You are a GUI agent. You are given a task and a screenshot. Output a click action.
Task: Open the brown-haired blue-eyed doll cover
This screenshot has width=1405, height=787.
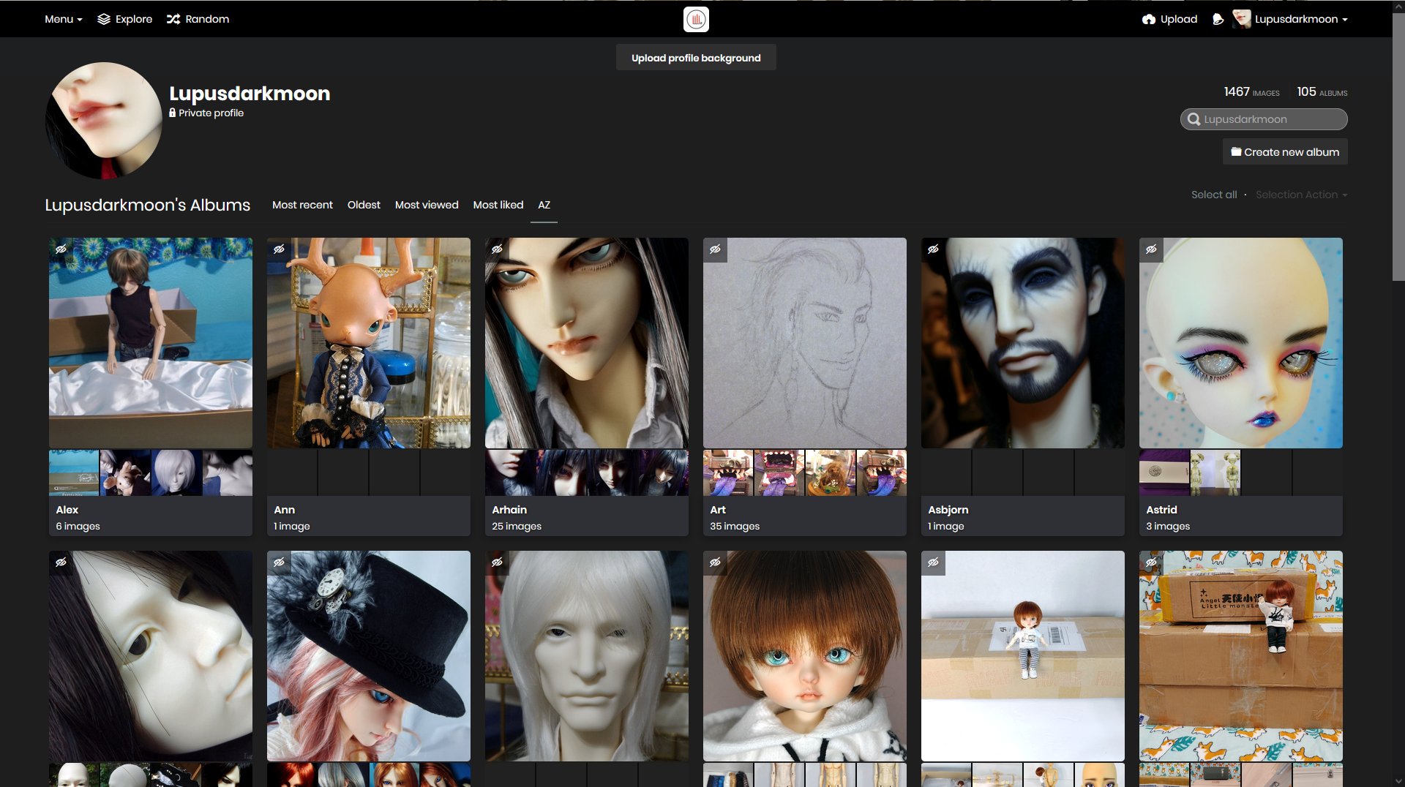pos(805,656)
